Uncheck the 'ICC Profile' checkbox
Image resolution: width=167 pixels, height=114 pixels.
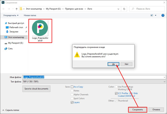coord(116,93)
